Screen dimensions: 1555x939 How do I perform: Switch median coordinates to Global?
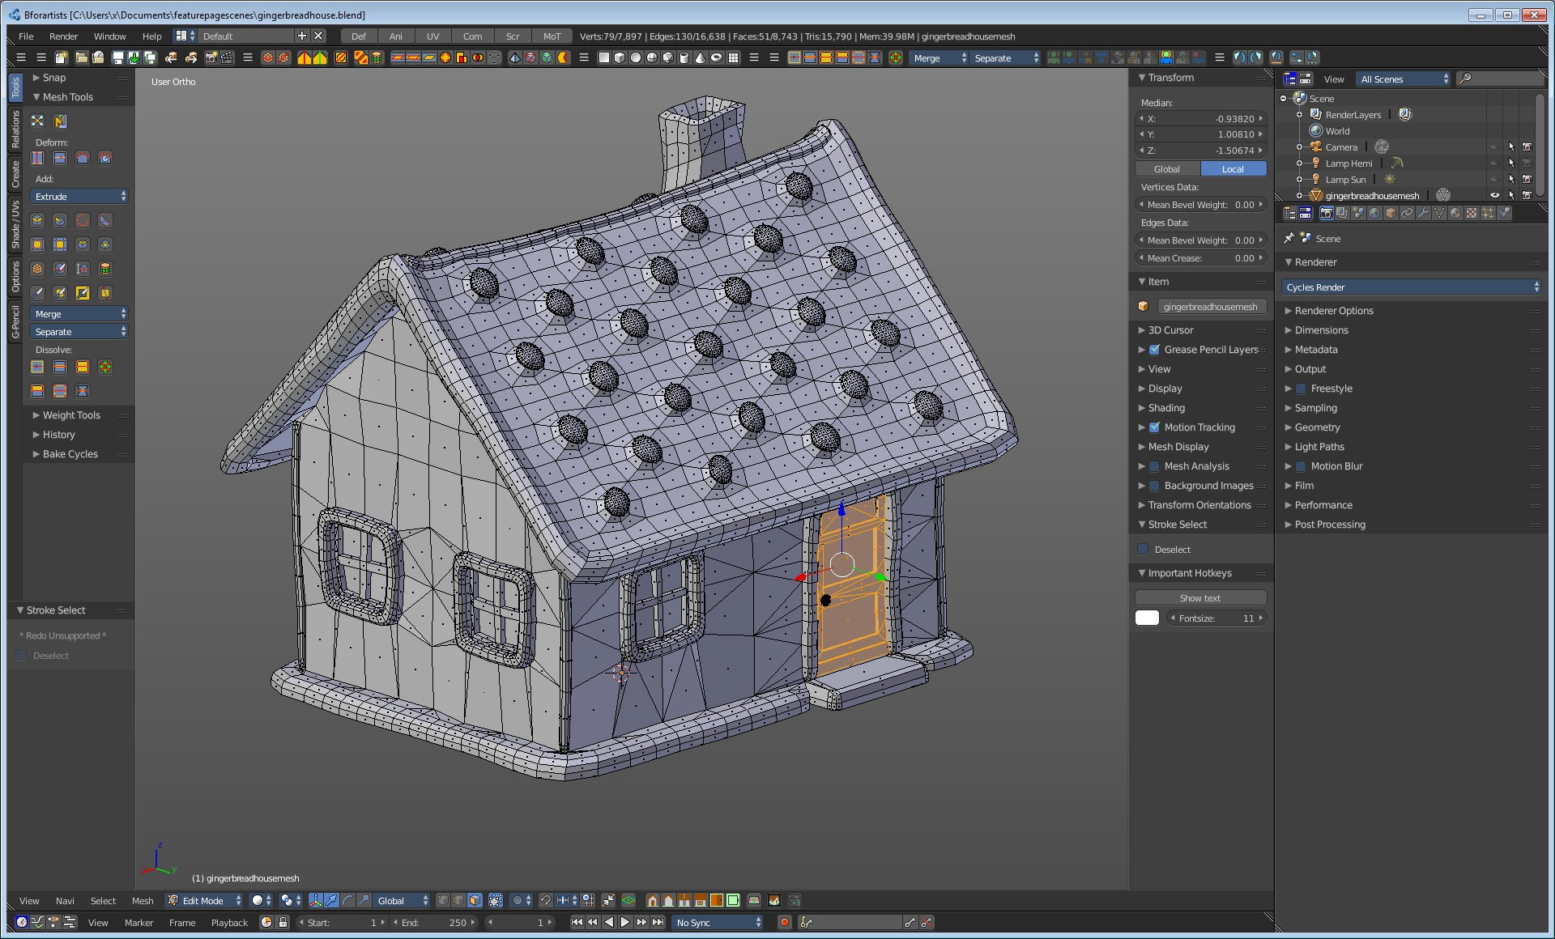coord(1166,169)
